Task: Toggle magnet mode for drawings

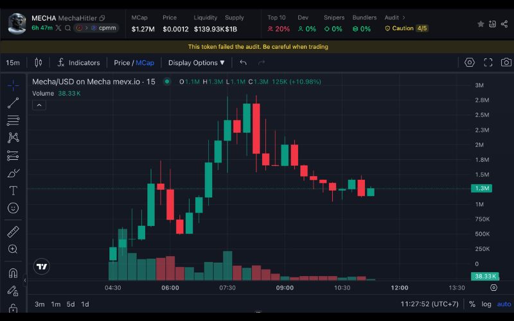Action: click(x=13, y=273)
